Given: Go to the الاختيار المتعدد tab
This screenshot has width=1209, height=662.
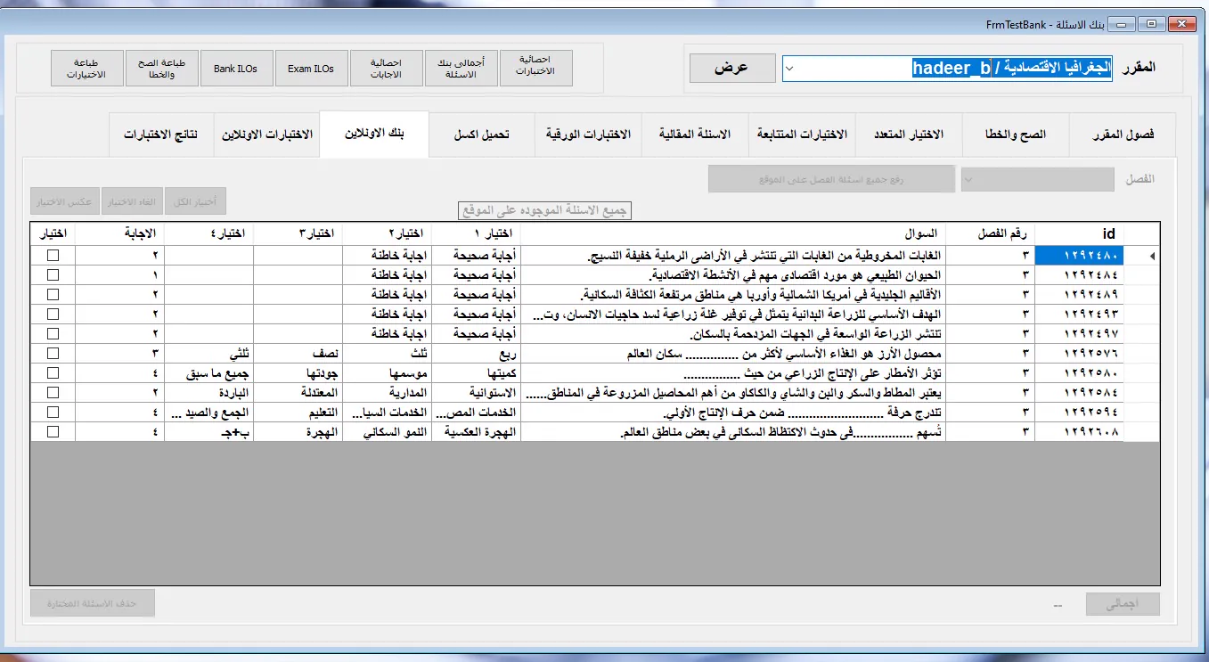Looking at the screenshot, I should pos(909,135).
